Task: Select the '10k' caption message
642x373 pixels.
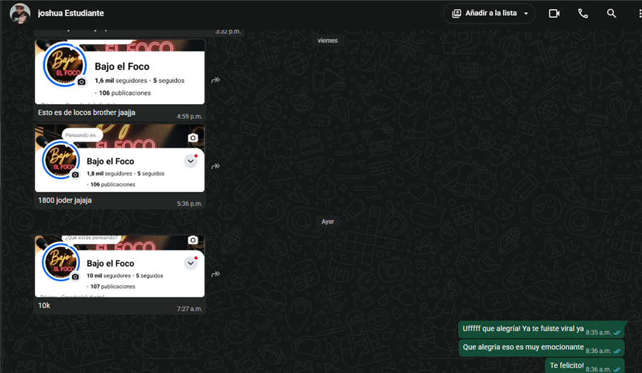Action: point(44,305)
